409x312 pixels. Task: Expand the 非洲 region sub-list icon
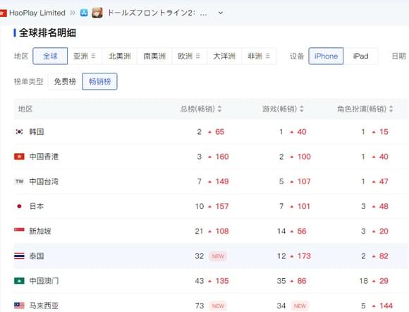click(x=268, y=56)
